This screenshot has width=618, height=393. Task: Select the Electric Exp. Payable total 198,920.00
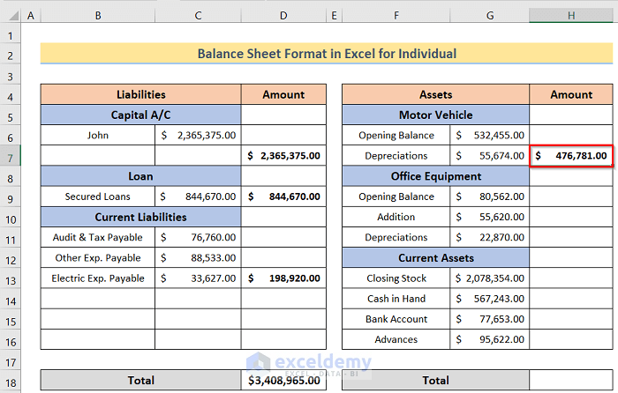283,278
